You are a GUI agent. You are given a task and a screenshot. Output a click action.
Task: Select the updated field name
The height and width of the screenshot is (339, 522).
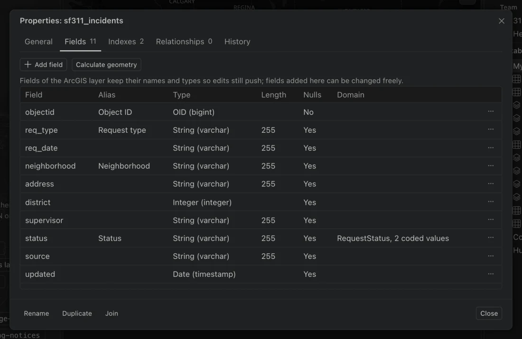point(40,274)
